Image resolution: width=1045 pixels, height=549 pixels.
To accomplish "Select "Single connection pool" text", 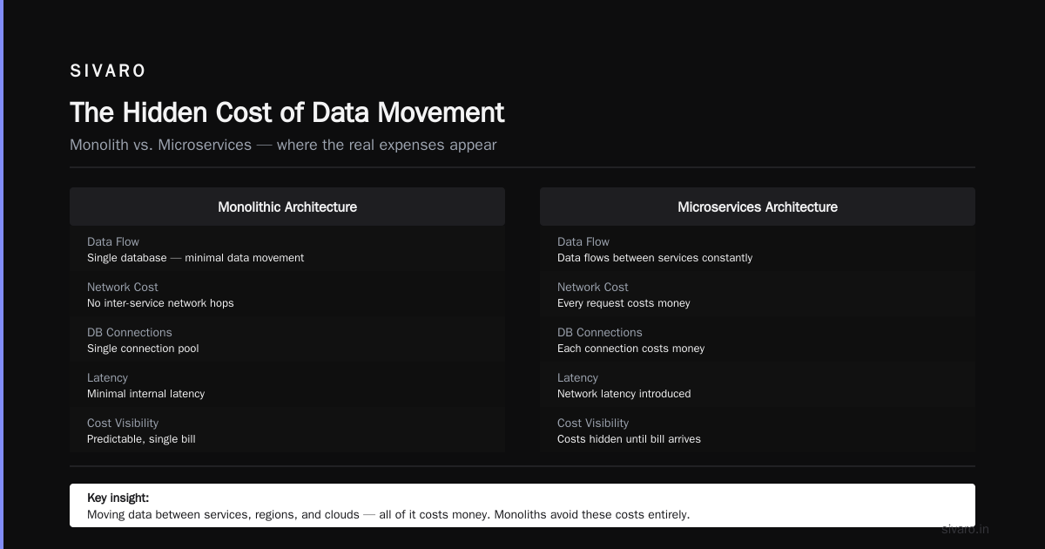I will (x=143, y=349).
